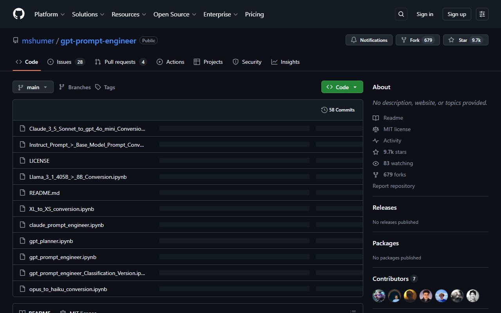Open the MIT license link
501x313 pixels.
tap(397, 129)
